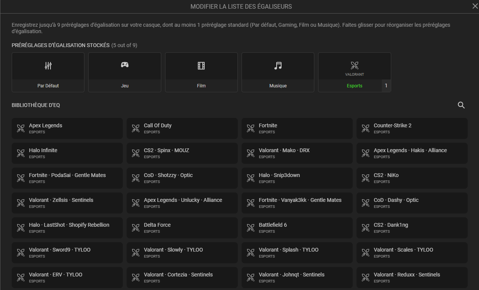This screenshot has height=290, width=479.
Task: Click the music note icon on Musique preset
Action: pos(278,66)
